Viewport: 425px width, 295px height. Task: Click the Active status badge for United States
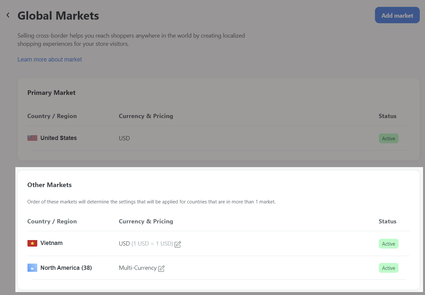[389, 138]
